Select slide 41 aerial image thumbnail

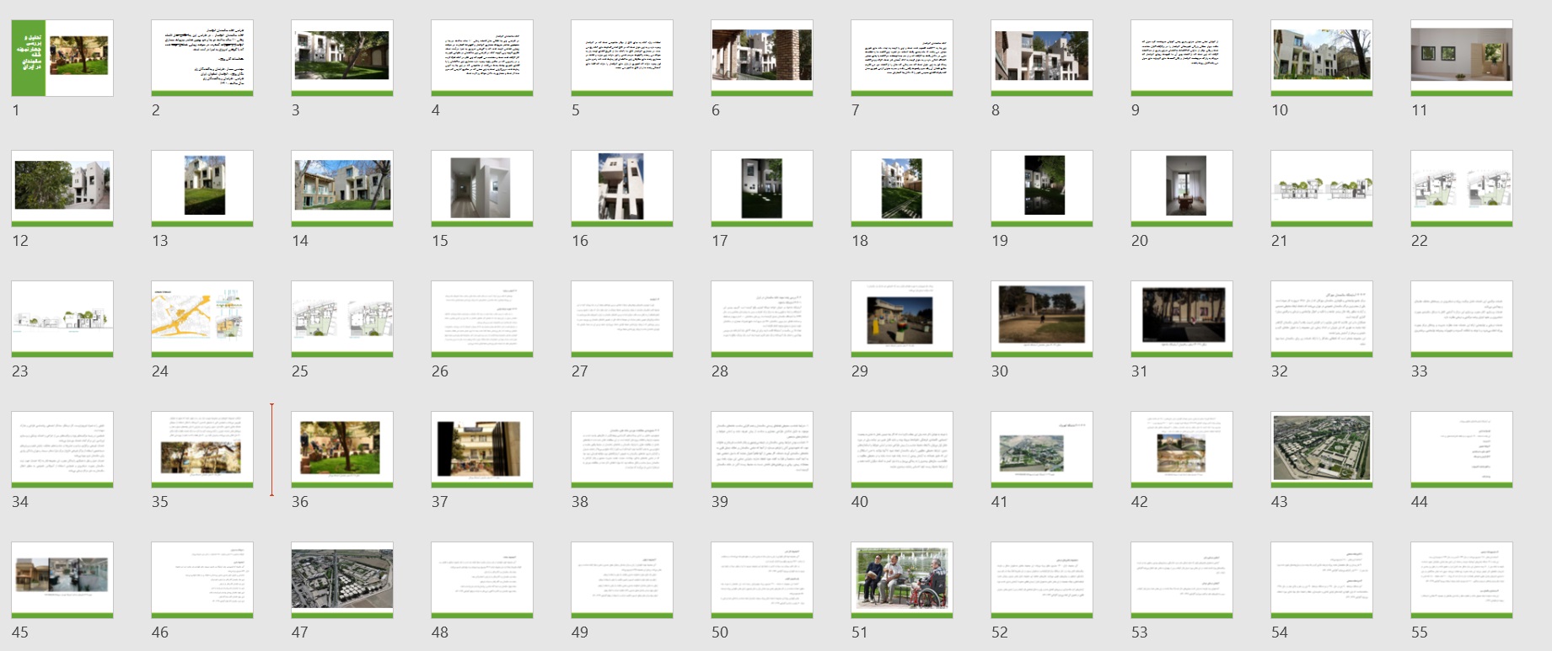pos(1041,450)
